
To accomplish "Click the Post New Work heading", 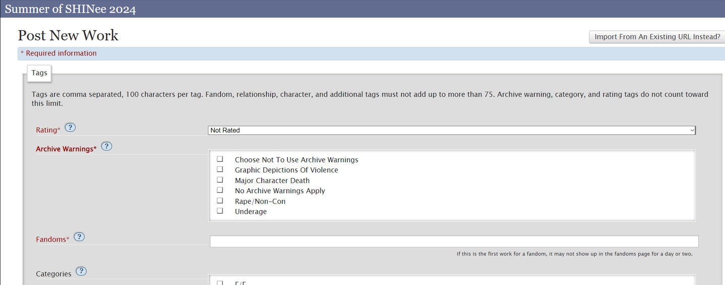I will pos(68,35).
